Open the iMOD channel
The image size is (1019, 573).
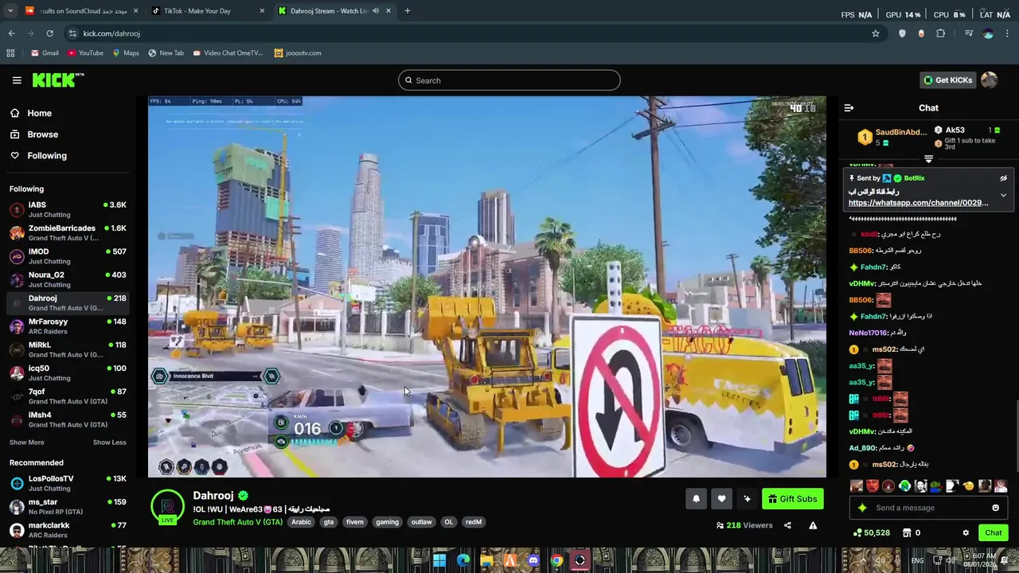[68, 256]
